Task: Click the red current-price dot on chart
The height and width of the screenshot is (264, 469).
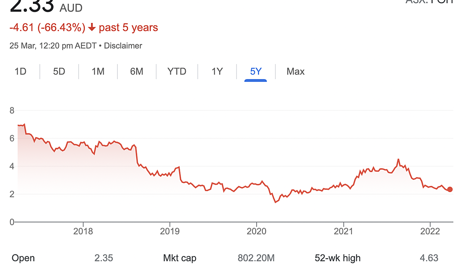Action: pos(450,189)
